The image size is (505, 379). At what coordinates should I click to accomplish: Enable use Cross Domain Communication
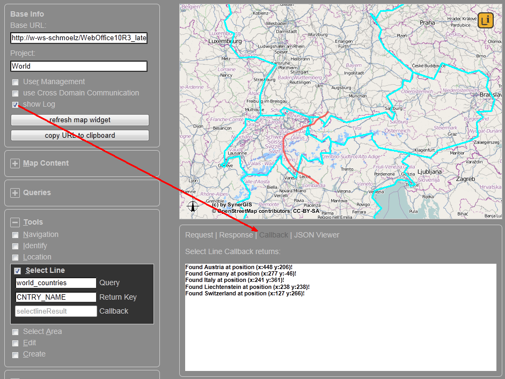point(15,93)
